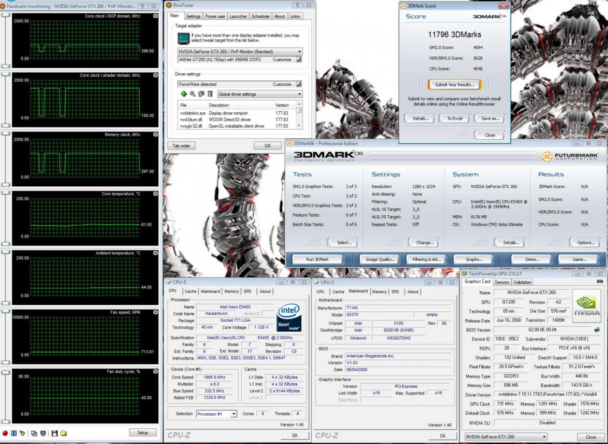The height and width of the screenshot is (444, 608).
Task: Click the BIOS Version value 62.00.0E.00.04
Action: pos(543,330)
